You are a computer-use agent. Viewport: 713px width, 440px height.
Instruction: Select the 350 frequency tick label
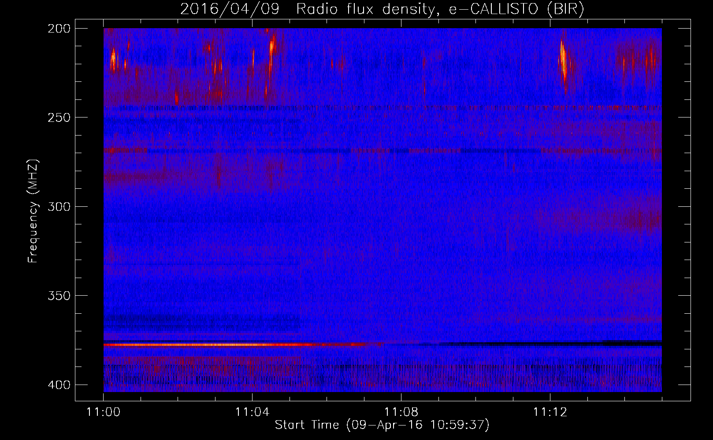click(x=58, y=295)
